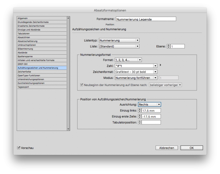This screenshot has height=174, width=220.
Task: Select the Abstände category
Action: 42,52
